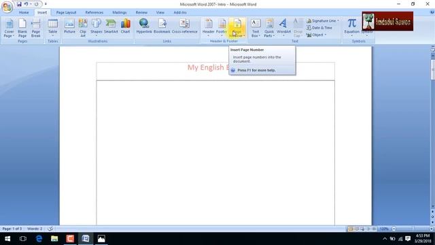Click inside the blank document body
Screen dimensions: 435x245
click(215, 152)
